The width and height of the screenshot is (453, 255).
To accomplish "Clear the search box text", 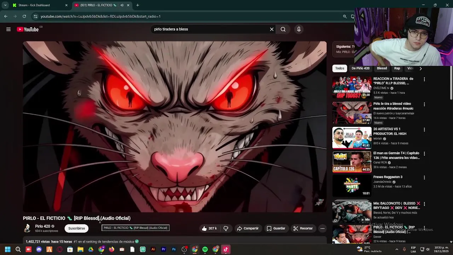I will [272, 29].
